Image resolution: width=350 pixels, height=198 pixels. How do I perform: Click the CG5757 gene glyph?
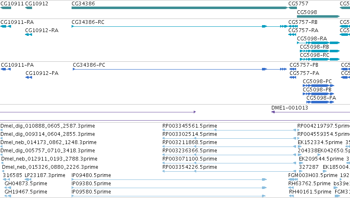pos(293,8)
